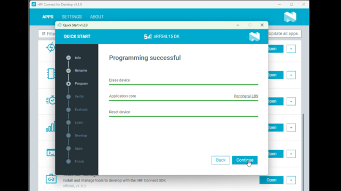Screen dimensions: 341x191
Task: Minimize the Quick Start window
Action: 238,25
